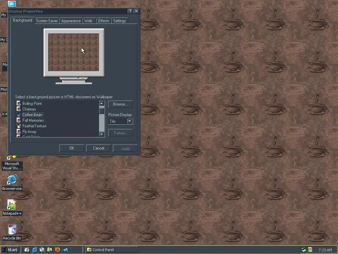Switch to Control Panel taskbar button
This screenshot has width=338, height=254.
click(112, 250)
